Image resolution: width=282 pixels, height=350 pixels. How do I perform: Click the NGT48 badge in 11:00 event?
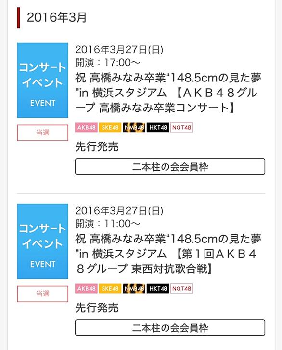click(x=181, y=288)
